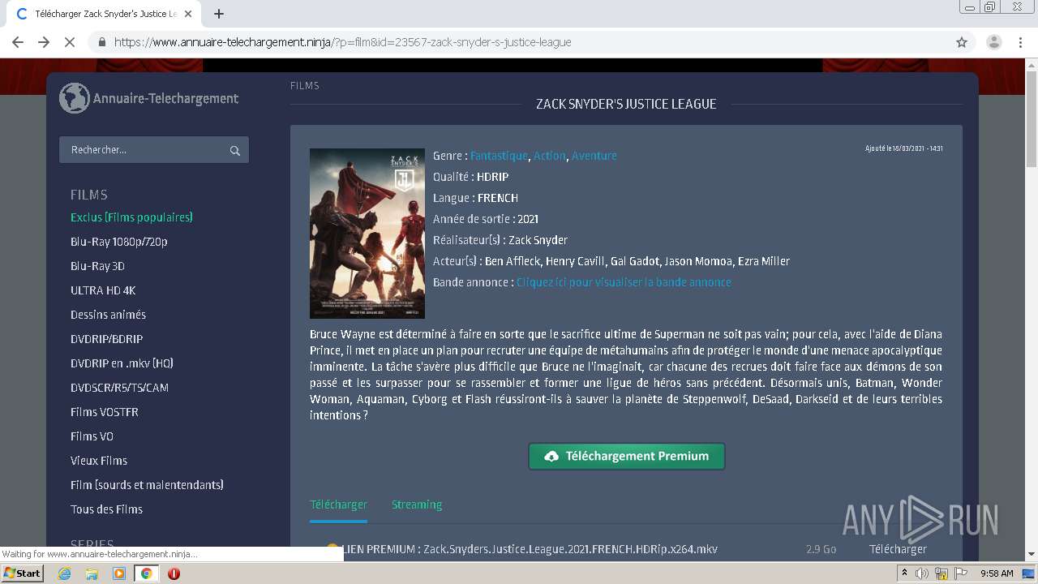
Task: Open Chrome's three-dot menu
Action: pyautogui.click(x=1020, y=42)
